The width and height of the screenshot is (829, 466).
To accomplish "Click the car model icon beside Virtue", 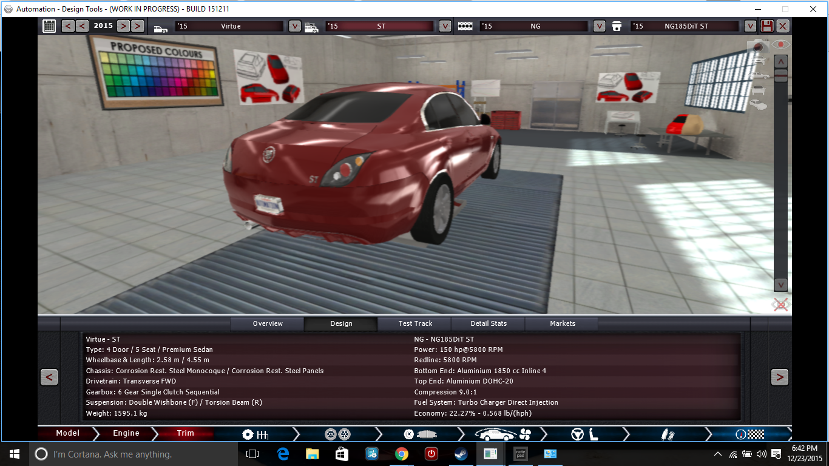I will tap(161, 27).
